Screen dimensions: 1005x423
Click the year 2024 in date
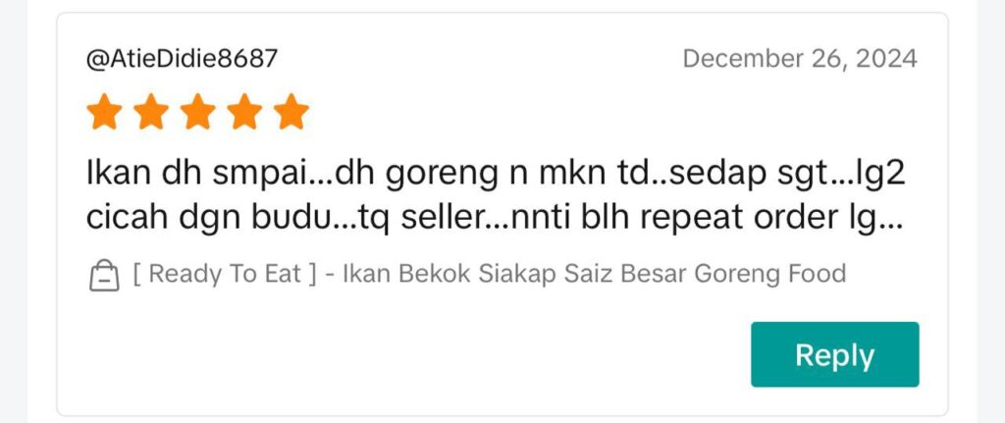pos(886,59)
